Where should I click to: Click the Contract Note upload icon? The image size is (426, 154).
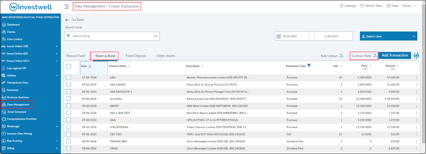pyautogui.click(x=375, y=55)
